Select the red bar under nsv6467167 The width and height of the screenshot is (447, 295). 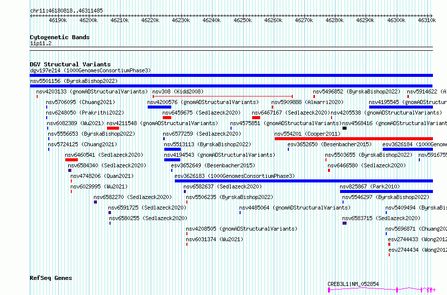point(256,118)
